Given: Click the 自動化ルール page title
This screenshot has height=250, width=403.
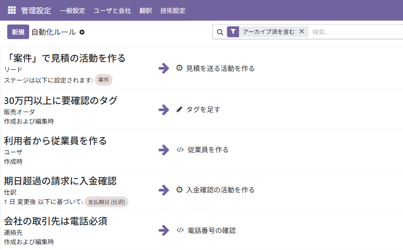Looking at the screenshot, I should click(53, 32).
